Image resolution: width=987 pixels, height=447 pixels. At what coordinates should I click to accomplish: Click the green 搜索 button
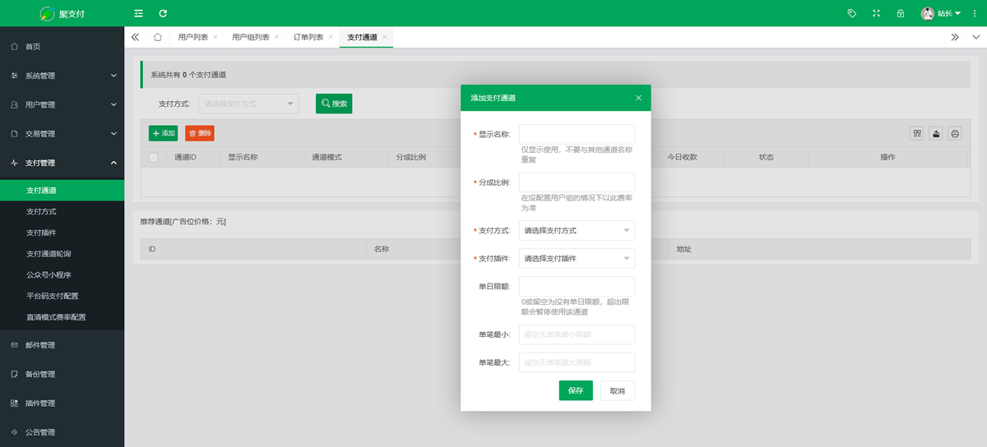click(334, 104)
